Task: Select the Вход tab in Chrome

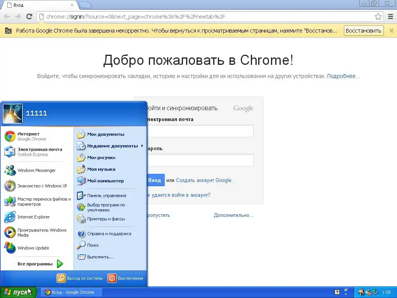Action: 40,5
